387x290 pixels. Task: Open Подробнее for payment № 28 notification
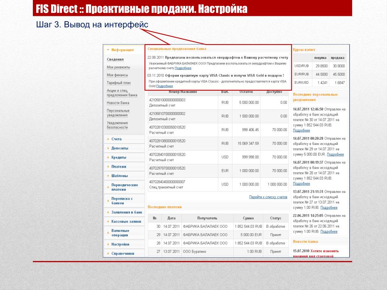(x=301, y=184)
